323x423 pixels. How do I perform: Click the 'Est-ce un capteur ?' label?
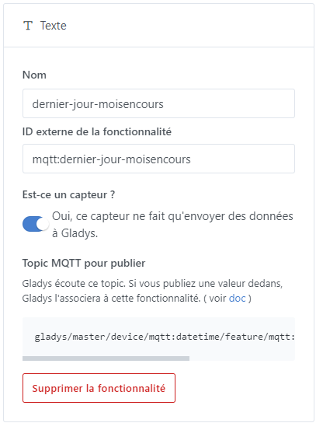click(x=68, y=194)
